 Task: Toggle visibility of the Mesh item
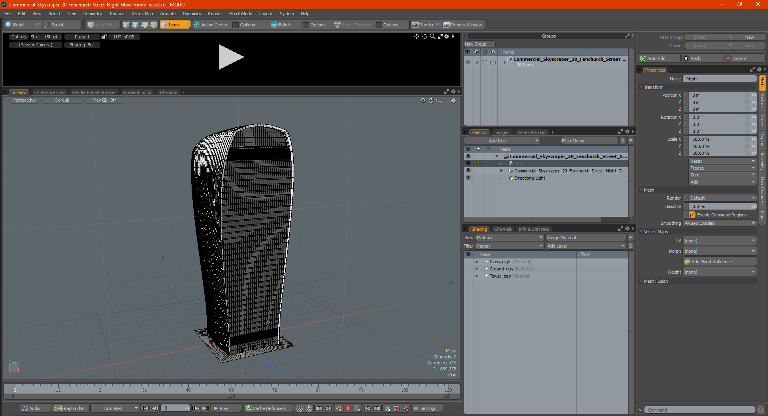click(x=468, y=164)
